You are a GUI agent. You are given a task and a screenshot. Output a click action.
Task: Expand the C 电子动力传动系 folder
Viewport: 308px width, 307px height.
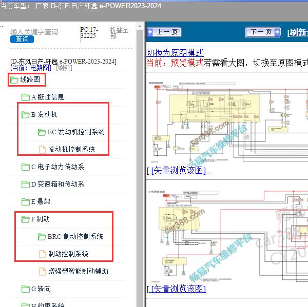click(57, 167)
